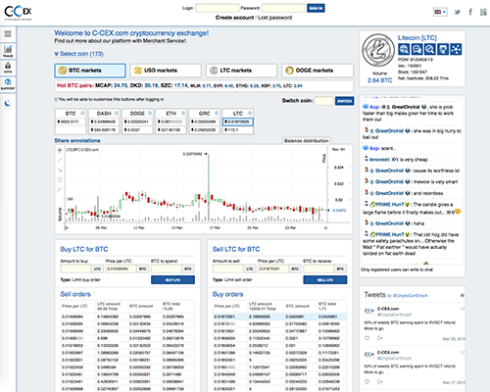Select the horizontal levels tool on chart

click(x=60, y=179)
